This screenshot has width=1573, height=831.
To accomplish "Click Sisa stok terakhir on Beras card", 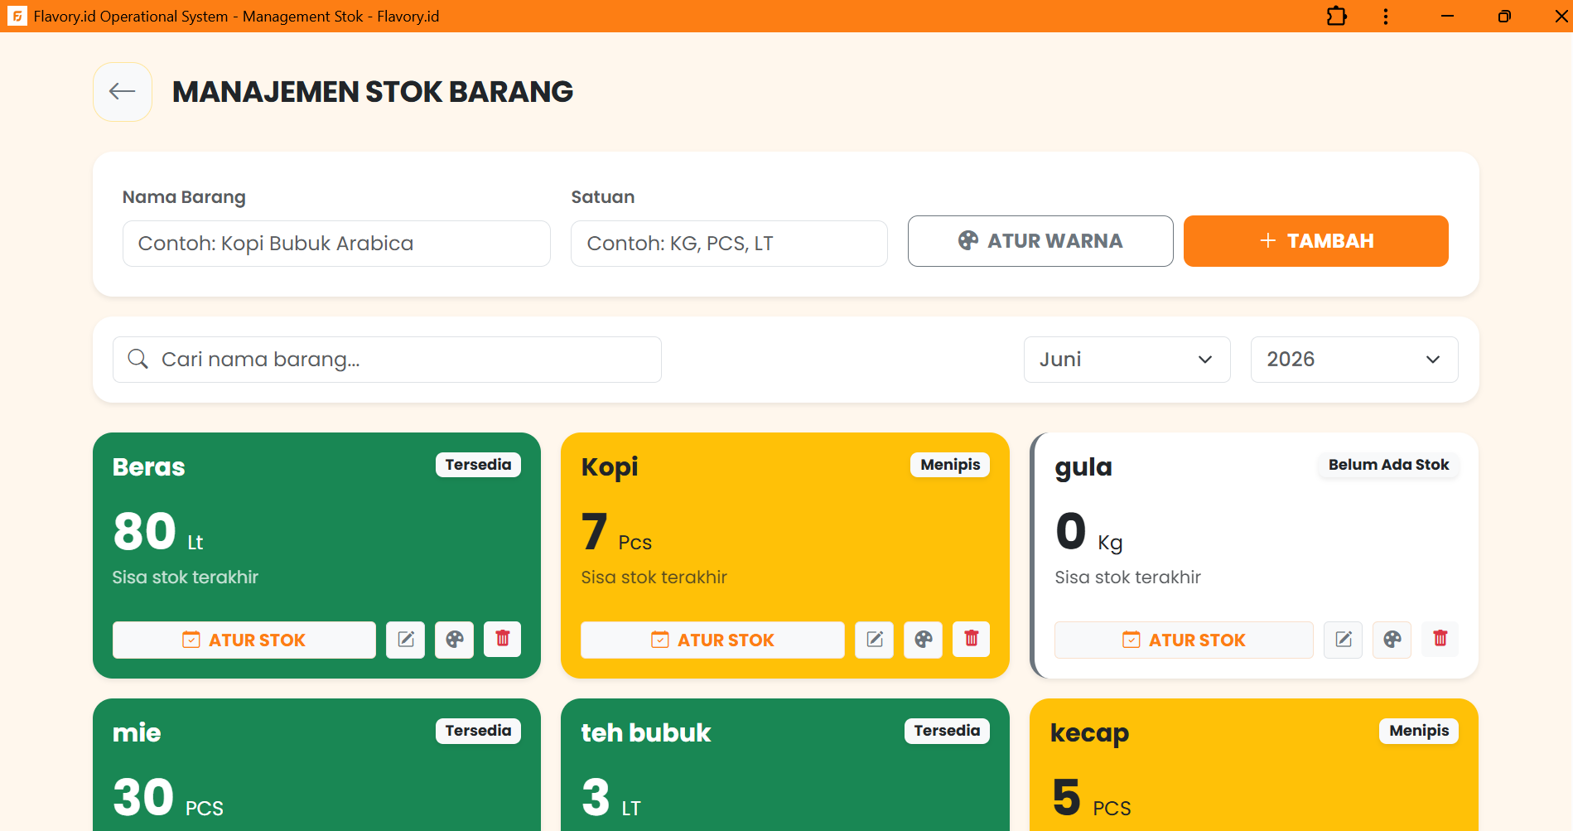I will 186,577.
